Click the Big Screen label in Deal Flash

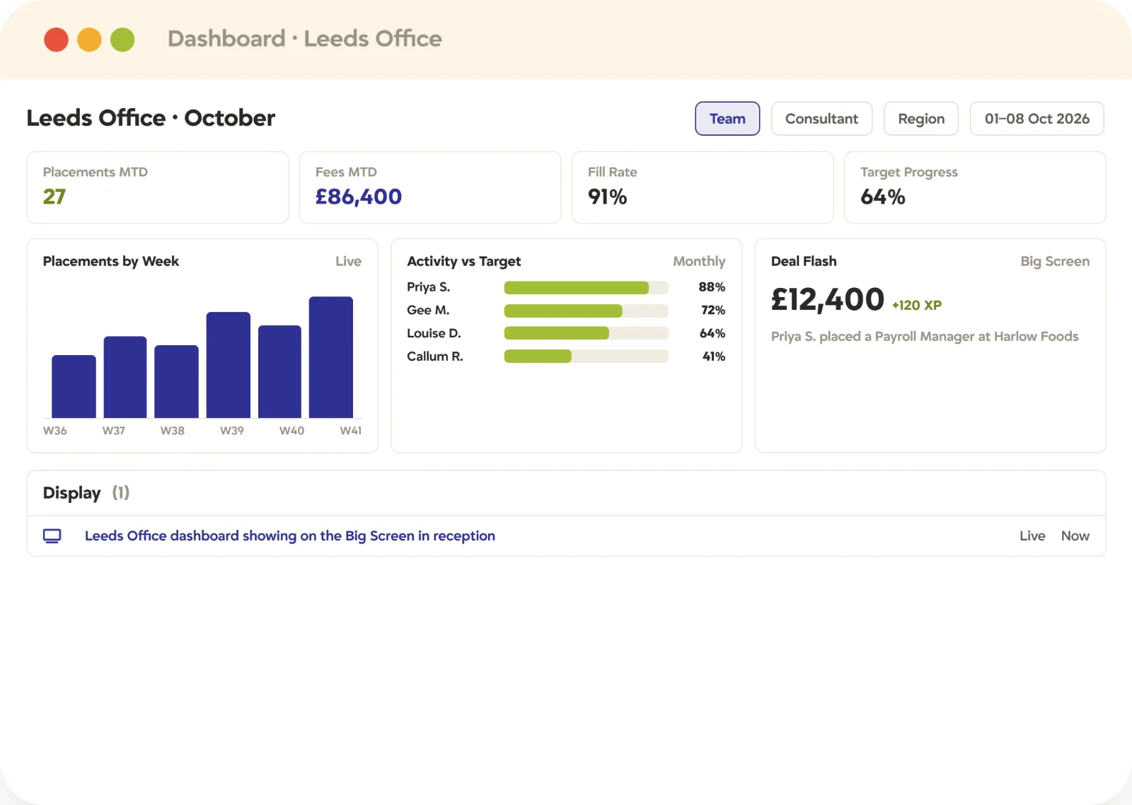[x=1055, y=261]
